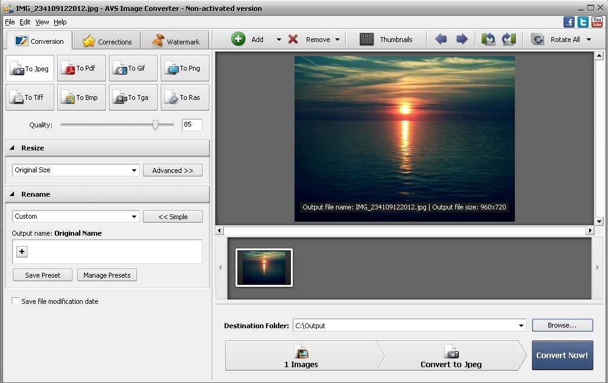Open the Original Size dropdown
The image size is (608, 383).
point(135,170)
